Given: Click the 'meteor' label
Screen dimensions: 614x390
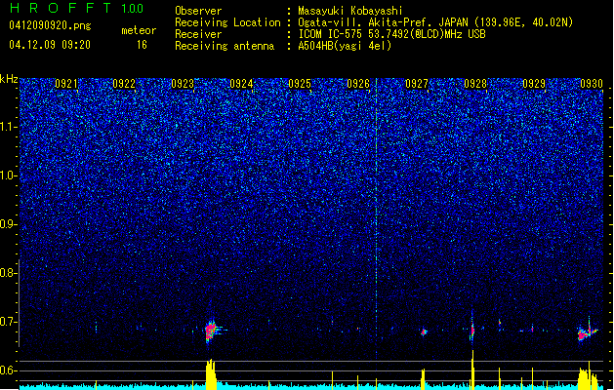Looking at the screenshot, I should pyautogui.click(x=139, y=30).
